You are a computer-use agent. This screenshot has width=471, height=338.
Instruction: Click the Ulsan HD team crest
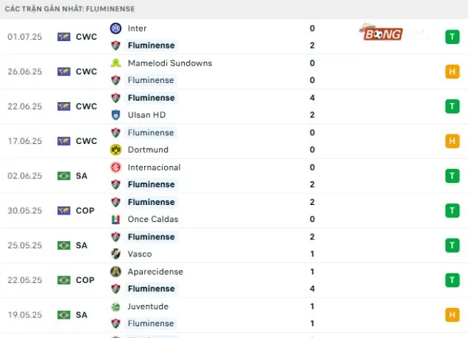(x=116, y=115)
